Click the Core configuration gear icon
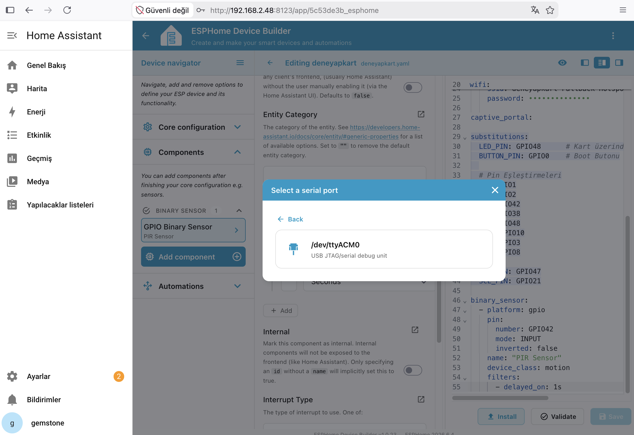This screenshot has width=634, height=435. [148, 127]
